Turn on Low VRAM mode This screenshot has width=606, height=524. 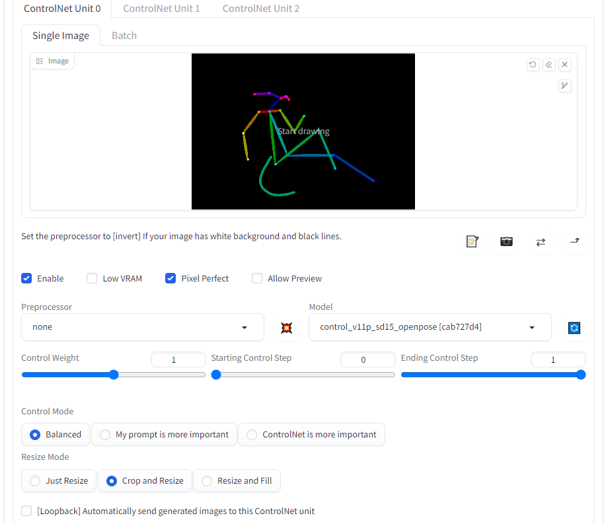[x=91, y=278]
